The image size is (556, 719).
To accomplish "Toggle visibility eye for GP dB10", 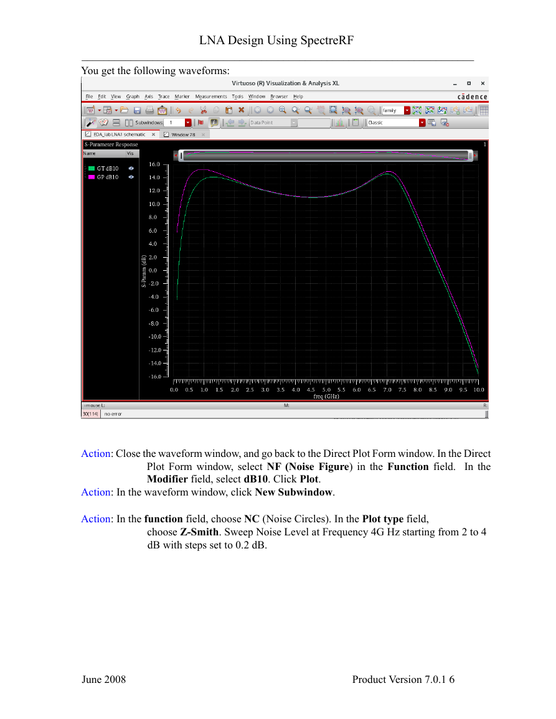I will [x=131, y=177].
